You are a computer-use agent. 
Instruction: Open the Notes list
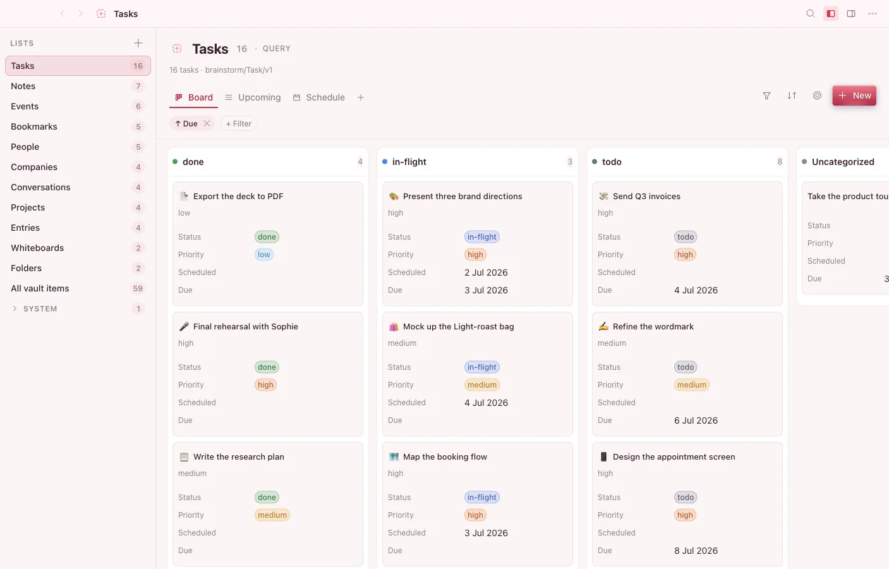[x=78, y=86]
